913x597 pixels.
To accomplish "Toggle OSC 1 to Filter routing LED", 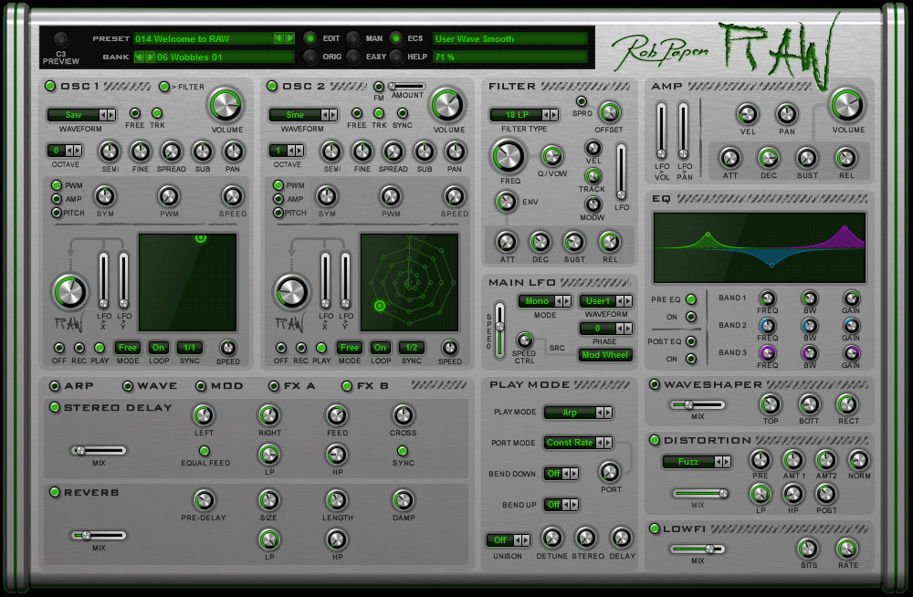I will 164,86.
